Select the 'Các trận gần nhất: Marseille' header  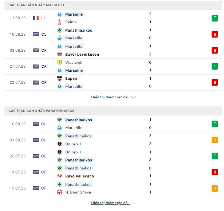click(113, 5)
